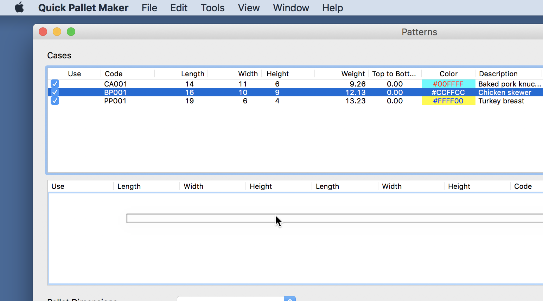This screenshot has height=301, width=543.
Task: Click the Code column header in Cases
Action: click(114, 74)
